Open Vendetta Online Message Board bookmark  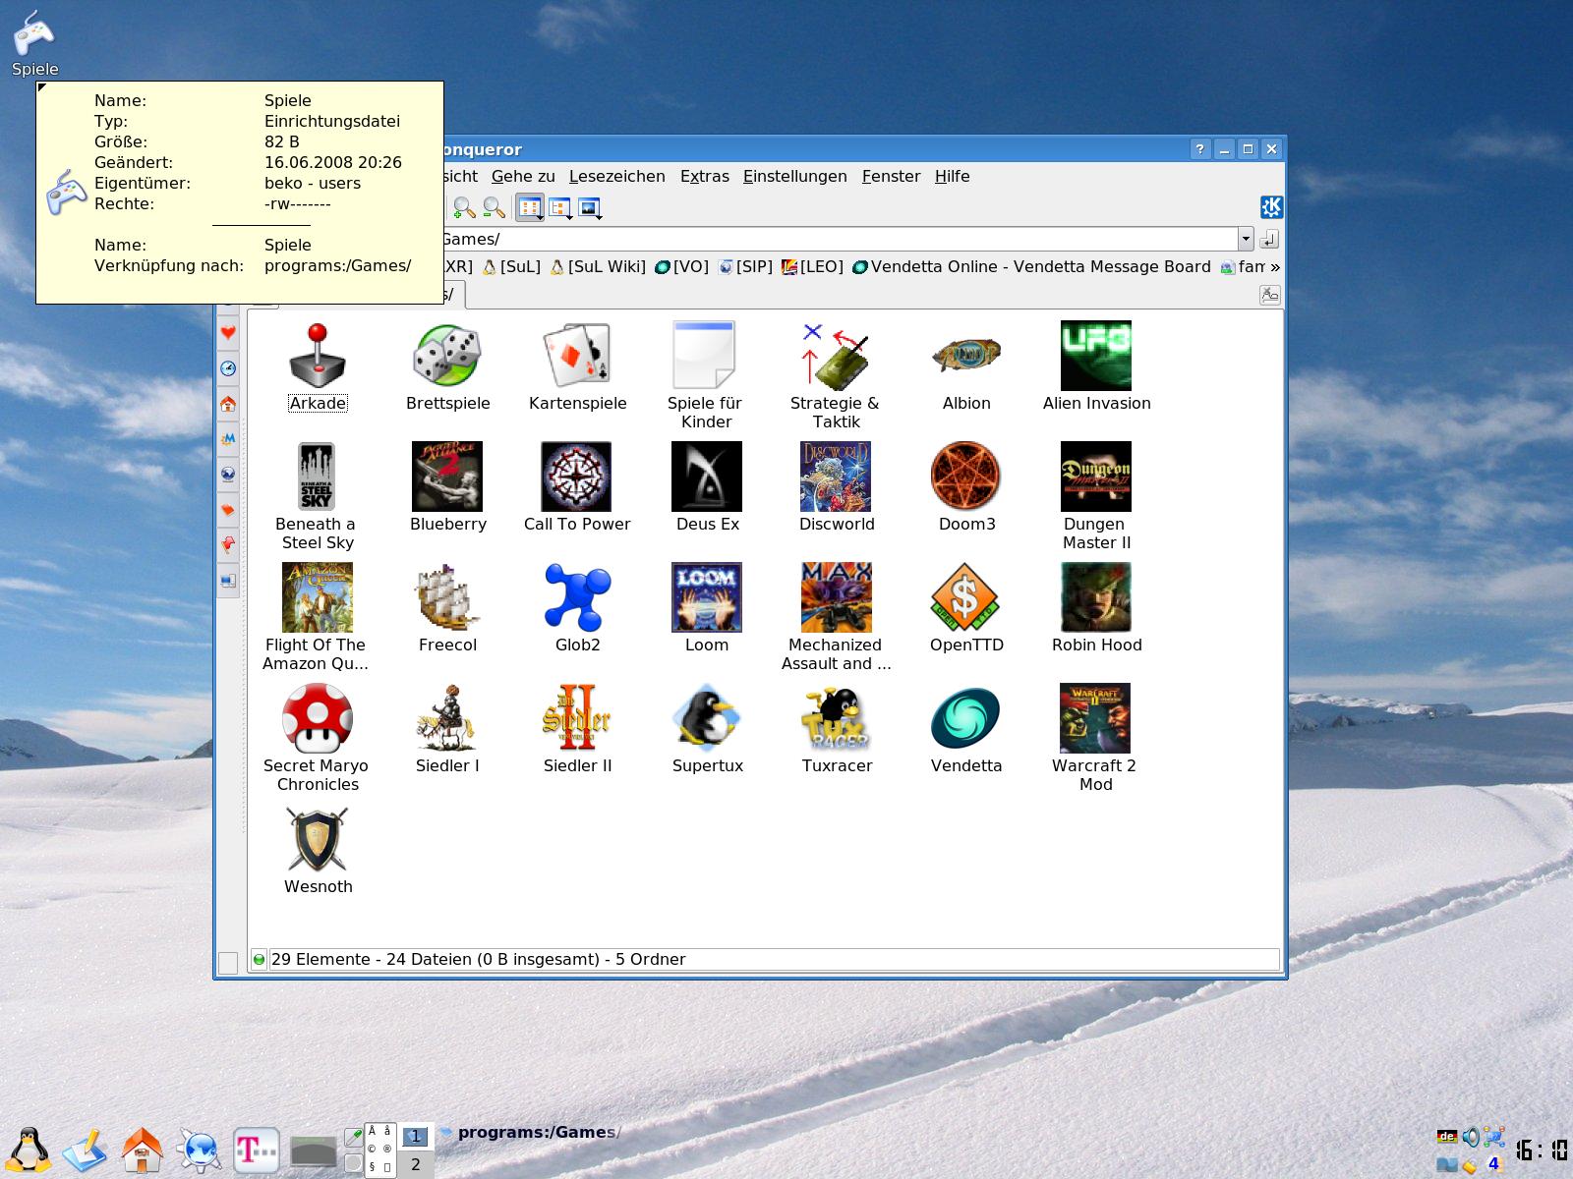click(x=1032, y=266)
